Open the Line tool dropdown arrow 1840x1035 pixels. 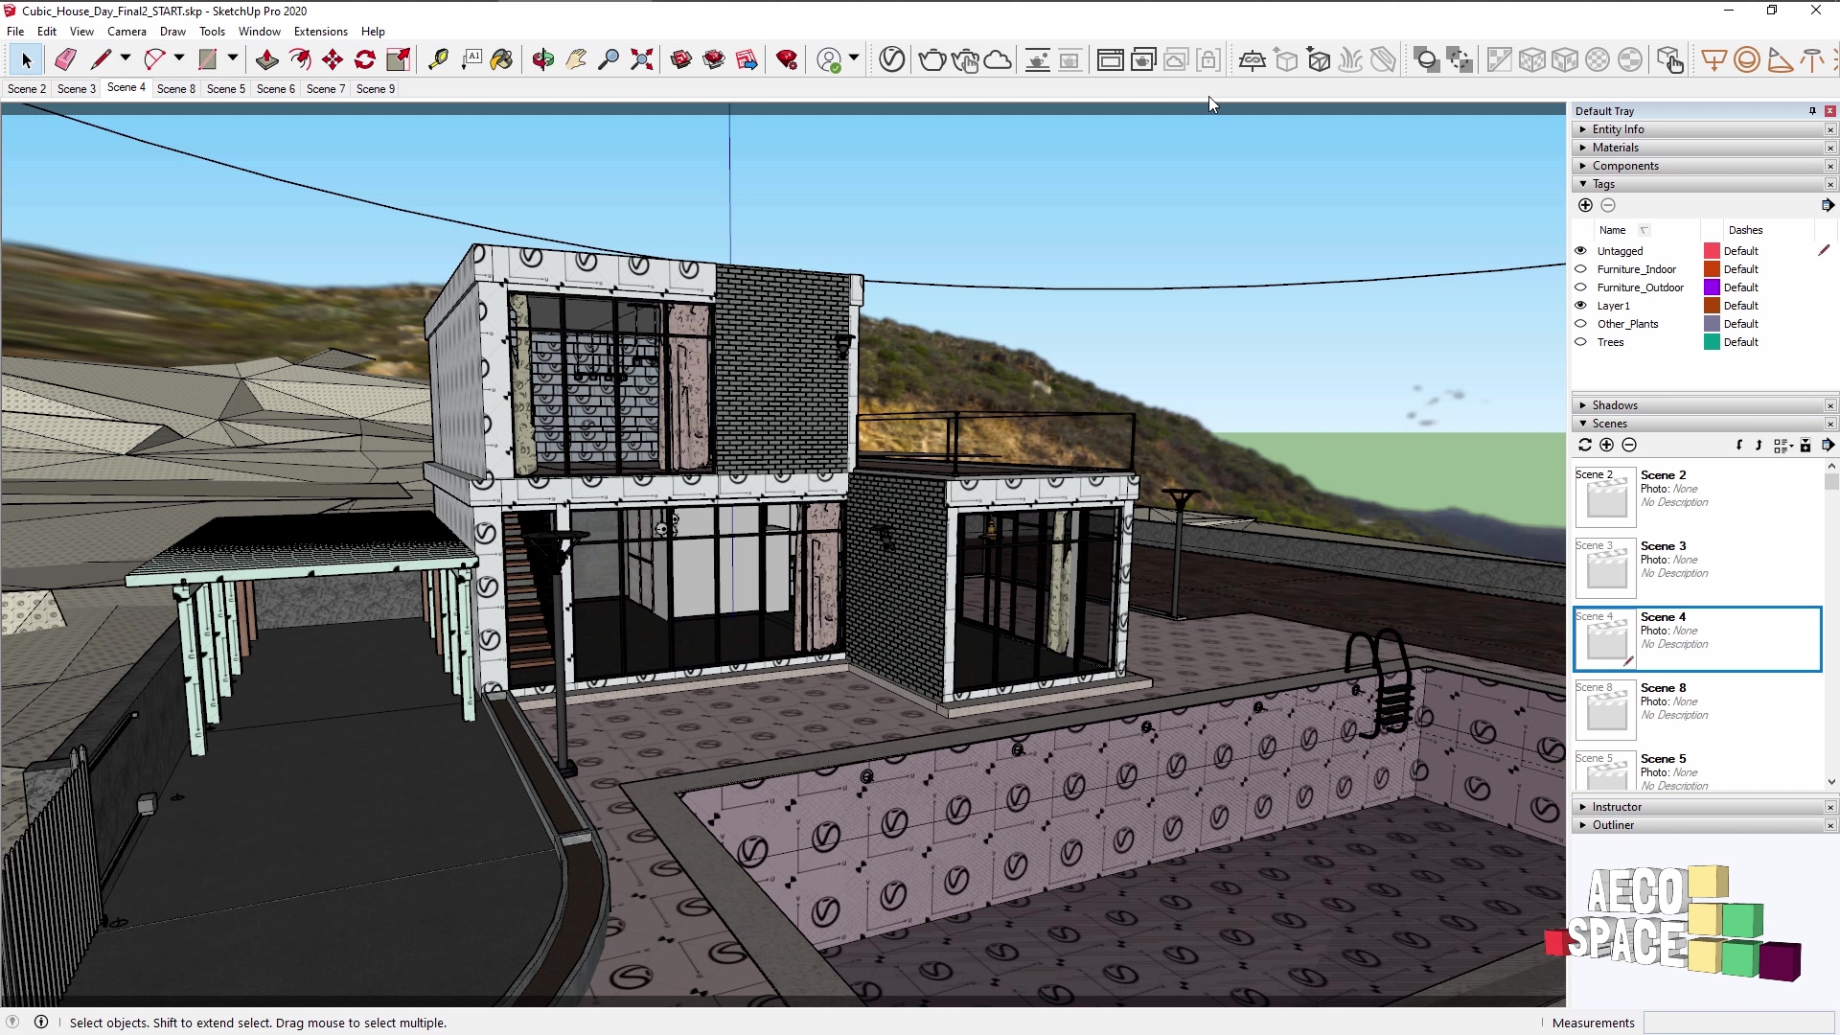pyautogui.click(x=126, y=58)
